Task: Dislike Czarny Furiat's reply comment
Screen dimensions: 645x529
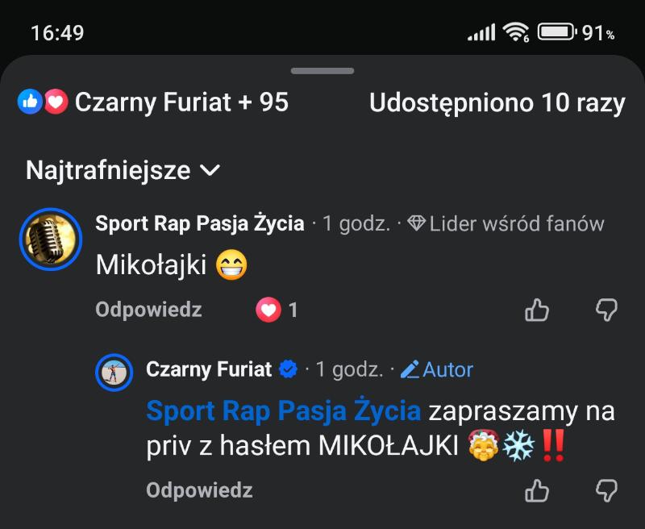Action: (605, 489)
